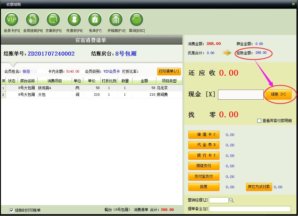
Task: Click the 其它方式付款 amount 0.00
Action: 278,187
